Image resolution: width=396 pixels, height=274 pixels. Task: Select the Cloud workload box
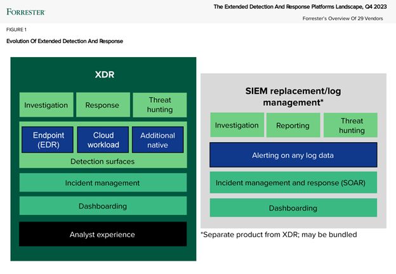pyautogui.click(x=103, y=140)
